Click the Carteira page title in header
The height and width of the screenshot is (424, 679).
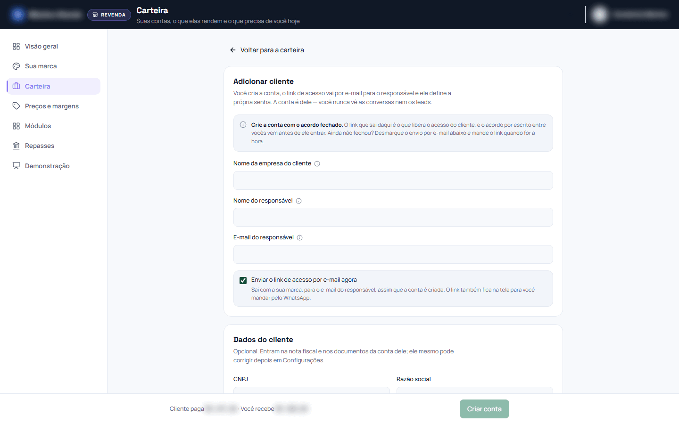pos(152,10)
